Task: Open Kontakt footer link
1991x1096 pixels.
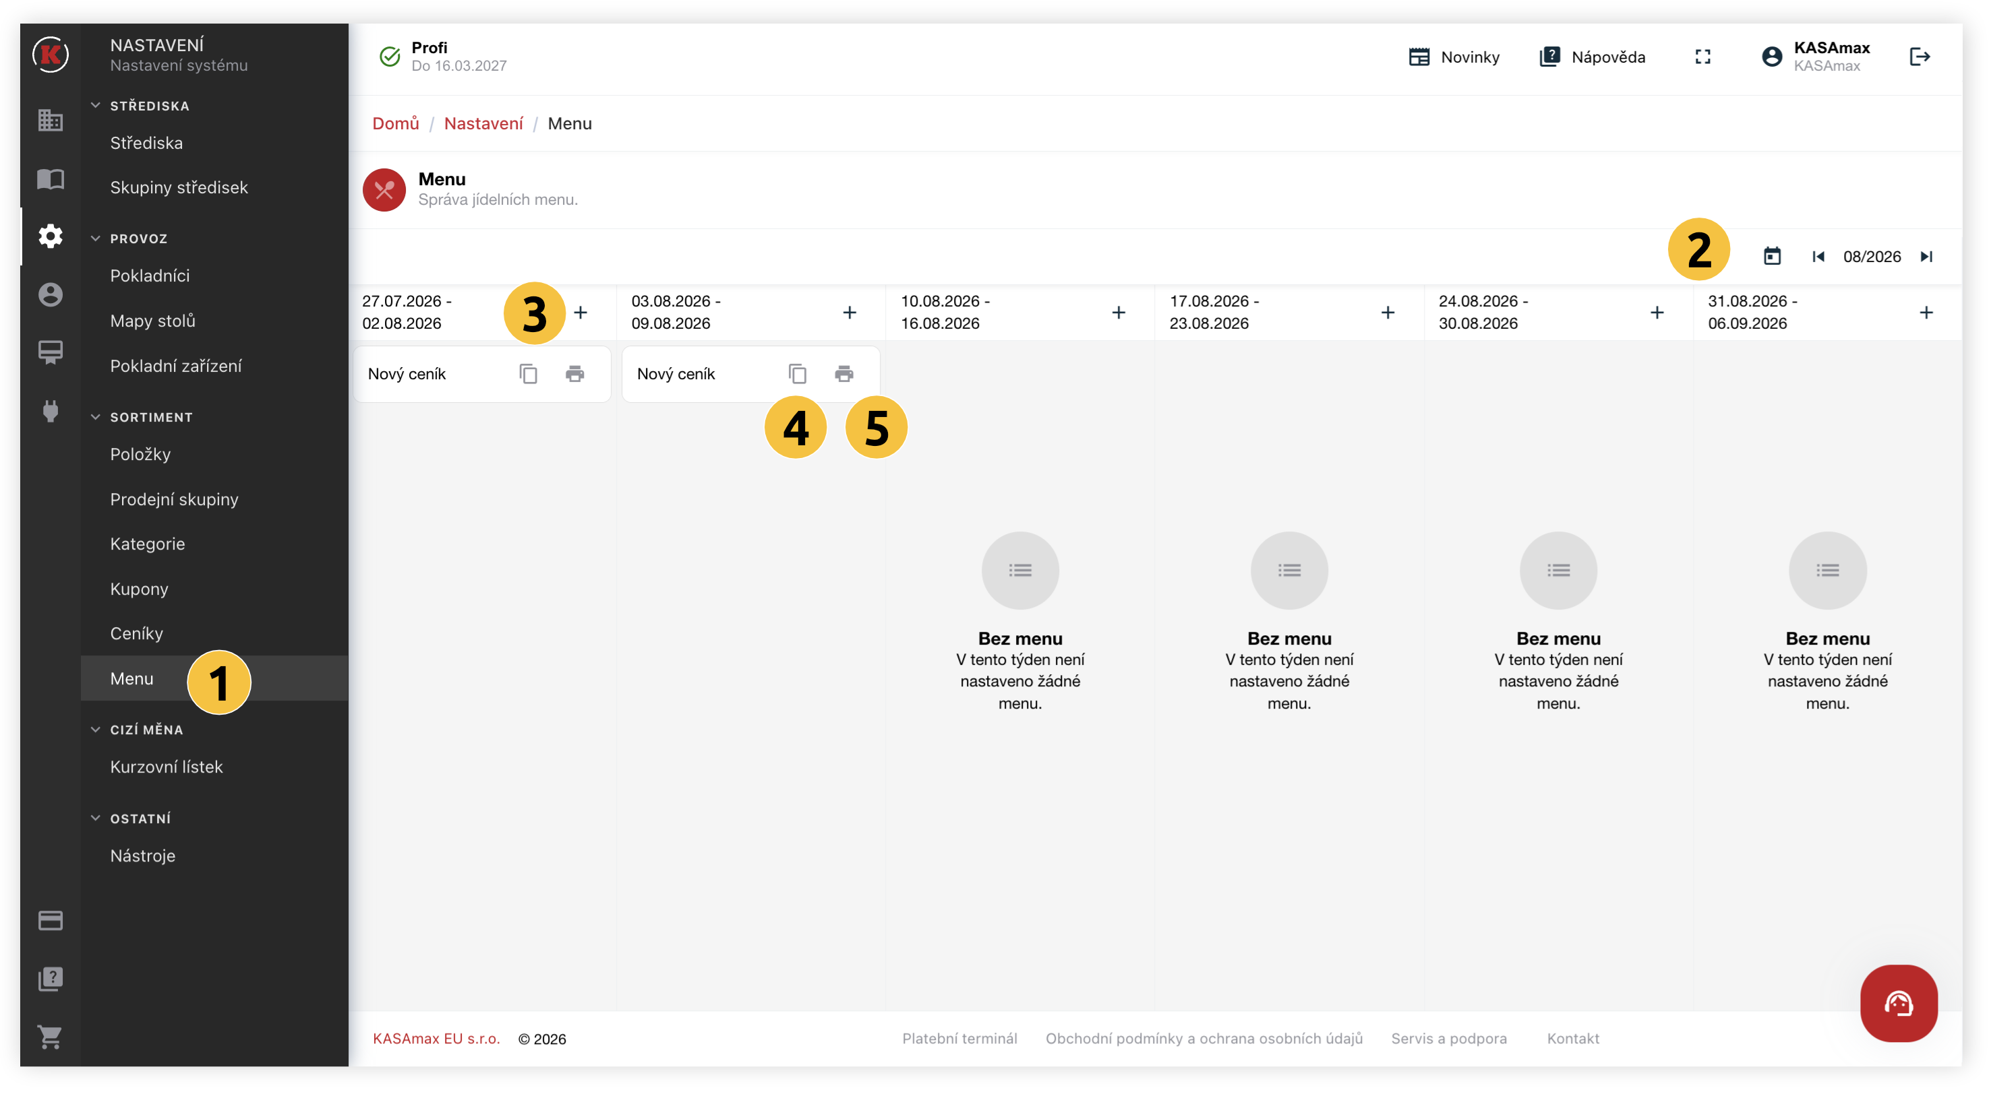Action: (1573, 1039)
